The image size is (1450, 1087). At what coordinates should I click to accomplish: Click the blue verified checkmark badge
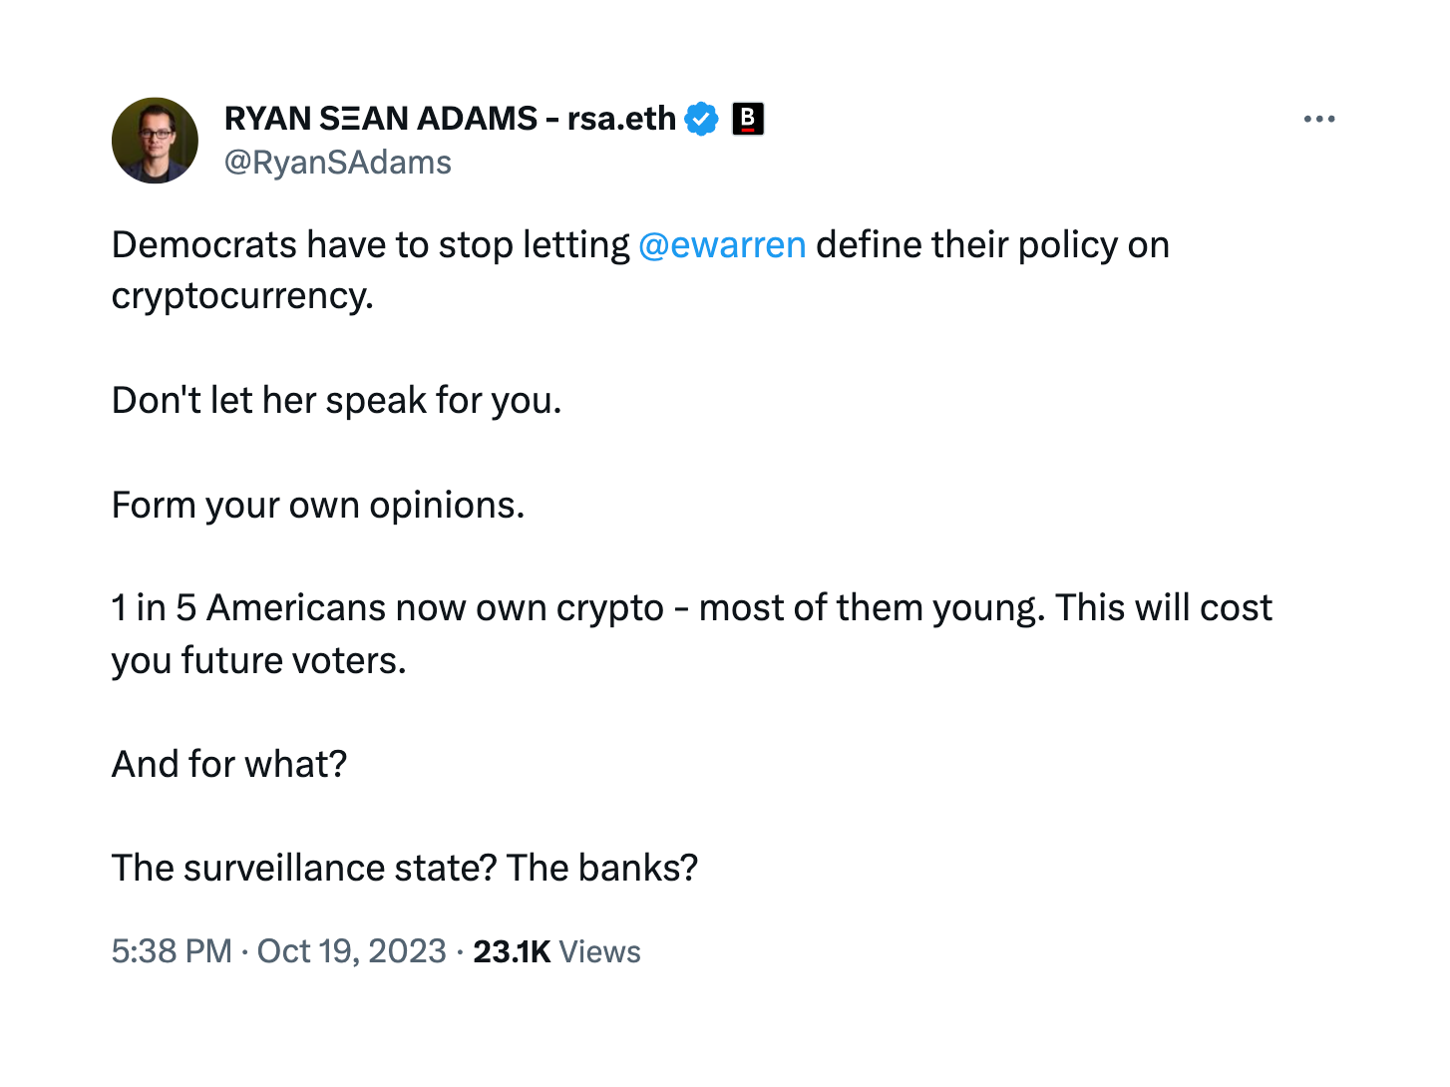[702, 119]
